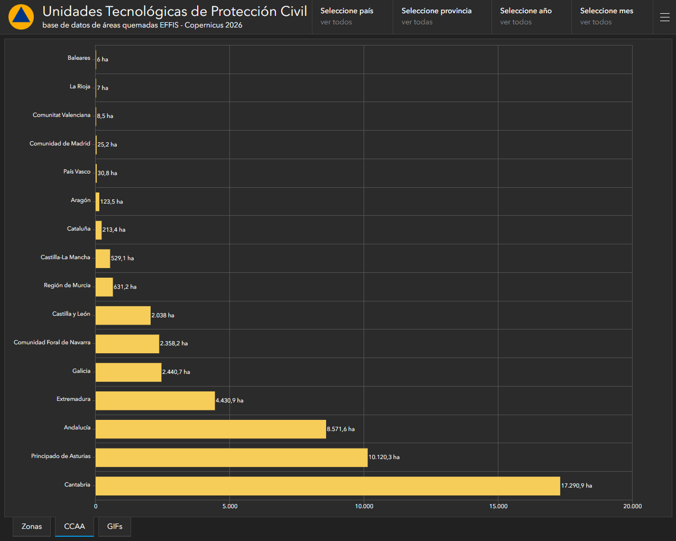Click the '631,2 ha' value label
The width and height of the screenshot is (676, 541).
point(125,287)
